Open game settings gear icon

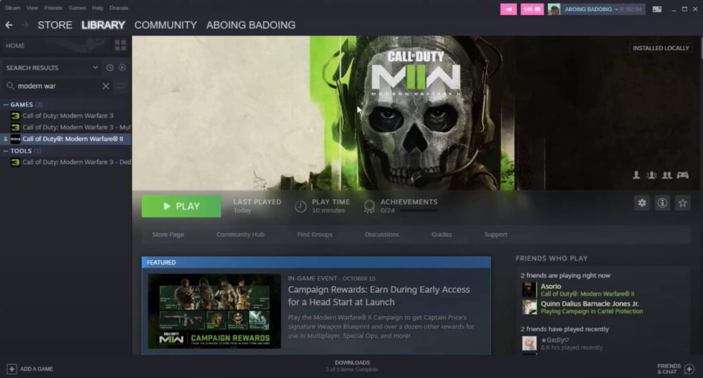[x=642, y=203]
